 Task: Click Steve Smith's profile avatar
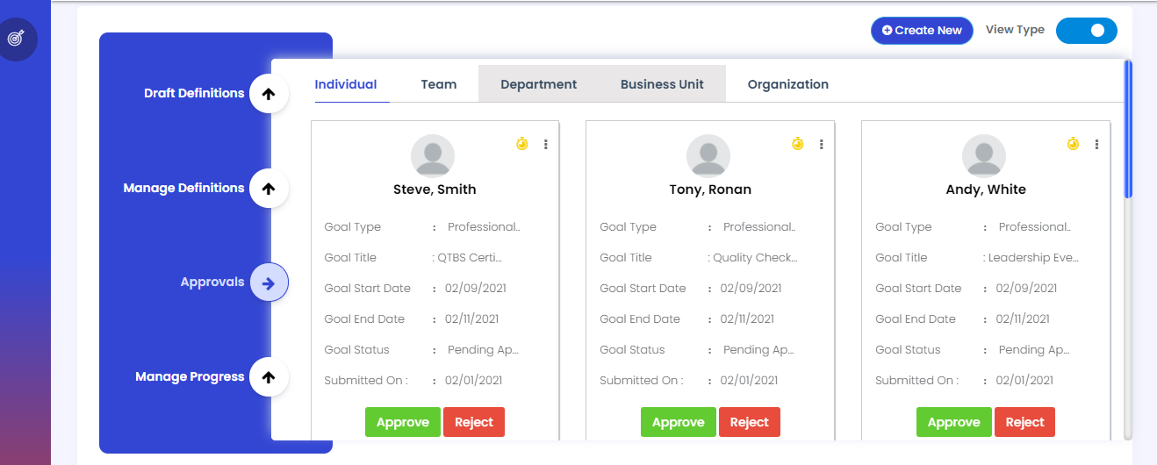[x=433, y=156]
